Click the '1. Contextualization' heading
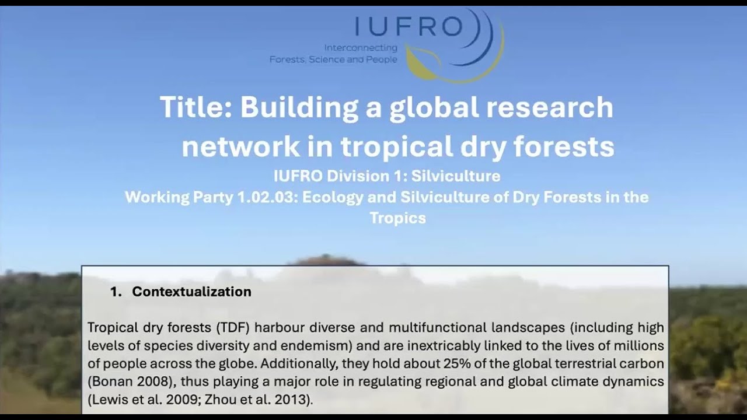Image resolution: width=747 pixels, height=420 pixels. [181, 292]
